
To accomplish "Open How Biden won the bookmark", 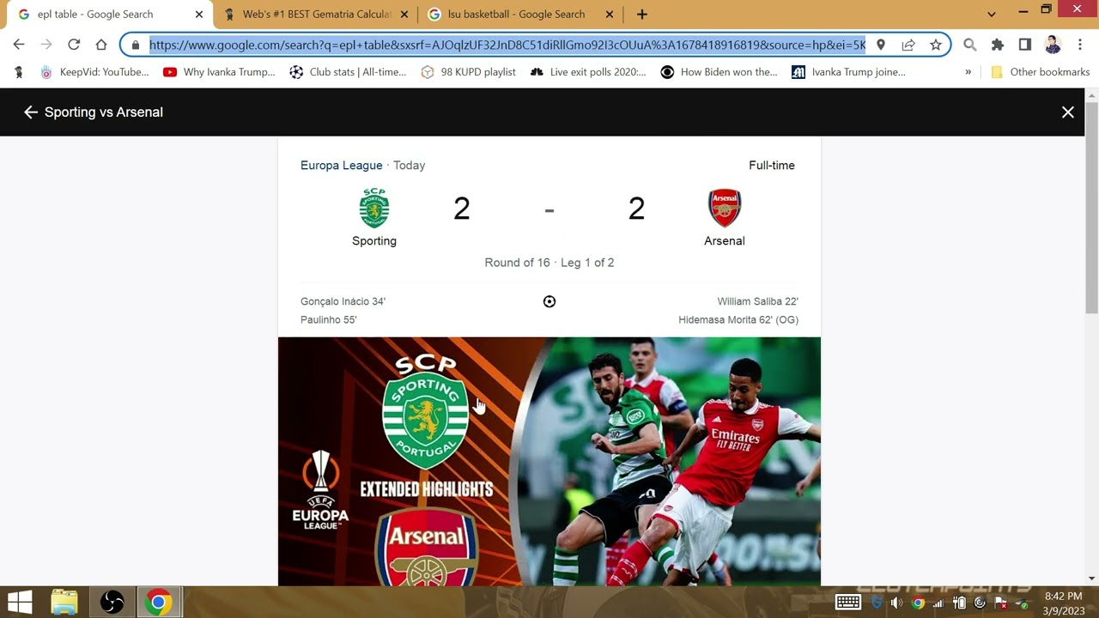I will [719, 72].
